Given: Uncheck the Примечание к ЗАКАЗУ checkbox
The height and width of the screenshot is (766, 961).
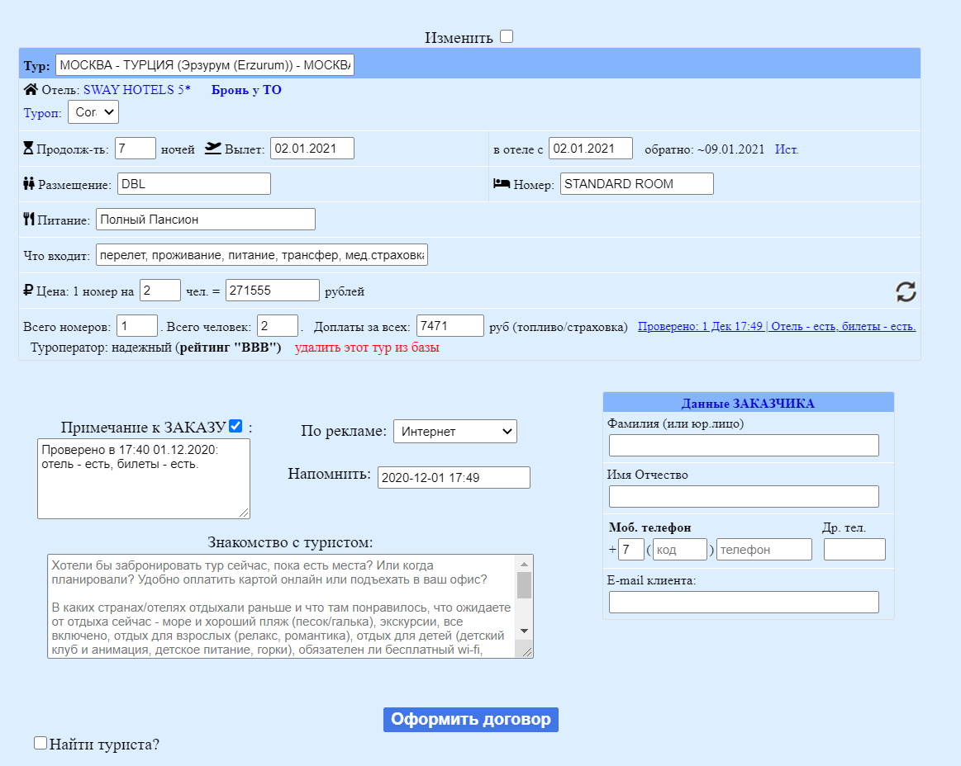Looking at the screenshot, I should click(x=235, y=426).
